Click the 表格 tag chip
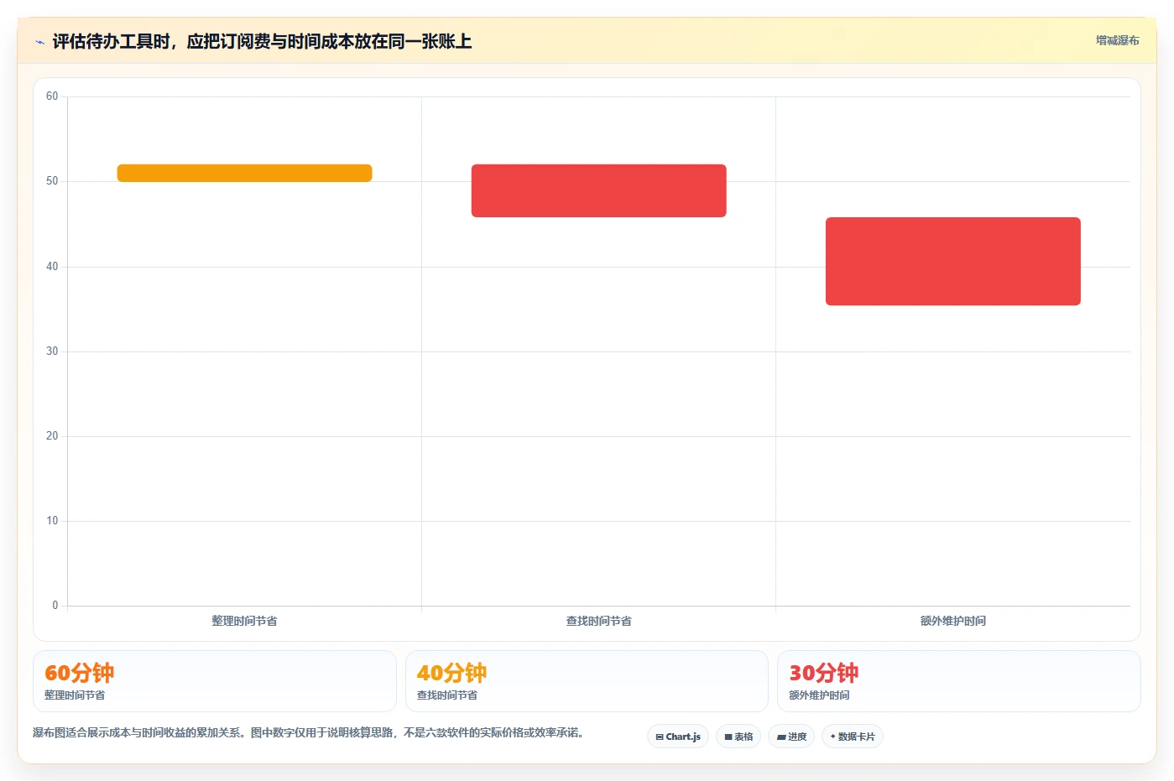 [x=738, y=737]
